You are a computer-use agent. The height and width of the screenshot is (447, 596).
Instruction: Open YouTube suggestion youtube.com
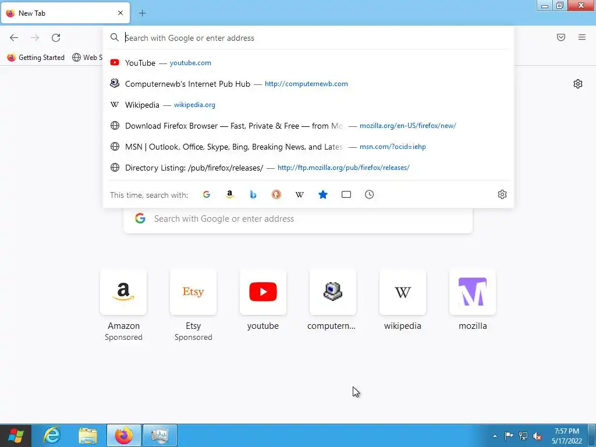click(x=308, y=63)
